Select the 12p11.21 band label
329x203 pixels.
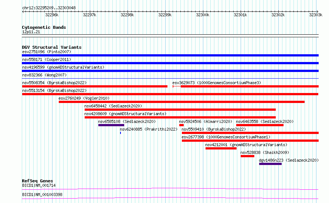point(31,32)
